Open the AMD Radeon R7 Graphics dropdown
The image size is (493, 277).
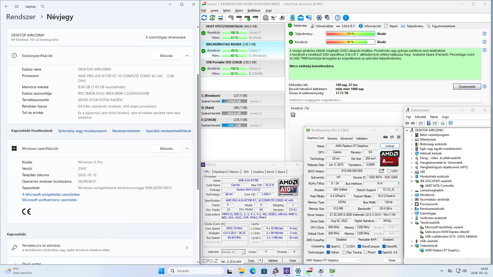pyautogui.click(x=333, y=260)
